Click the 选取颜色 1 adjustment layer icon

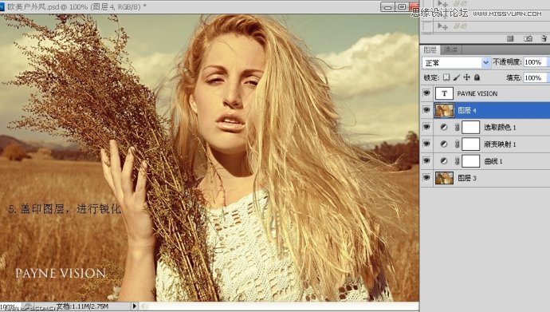444,127
